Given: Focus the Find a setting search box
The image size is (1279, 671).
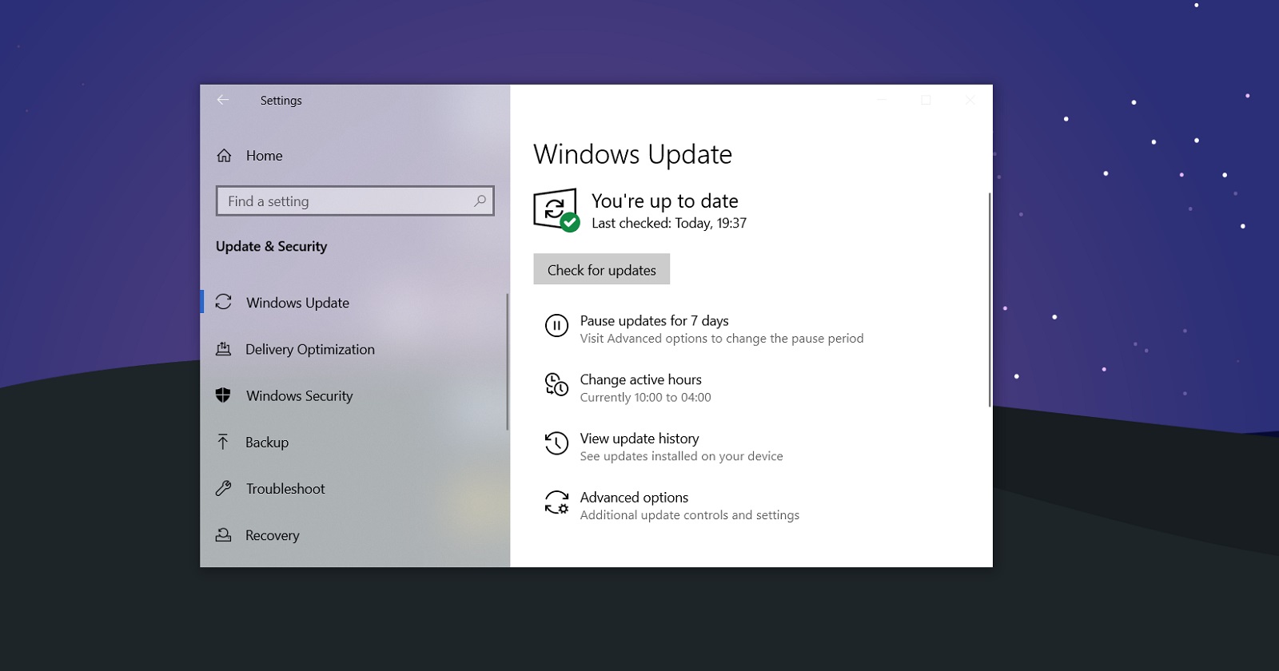Looking at the screenshot, I should pos(355,201).
